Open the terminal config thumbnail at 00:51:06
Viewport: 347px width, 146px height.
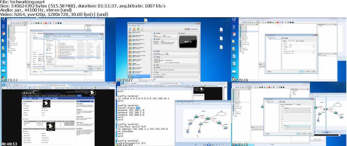[x=173, y=114]
